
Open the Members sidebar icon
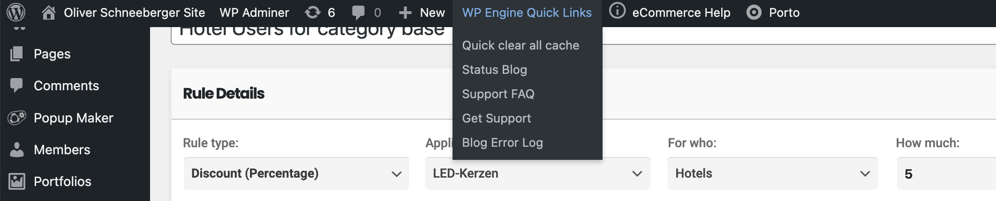pos(17,150)
